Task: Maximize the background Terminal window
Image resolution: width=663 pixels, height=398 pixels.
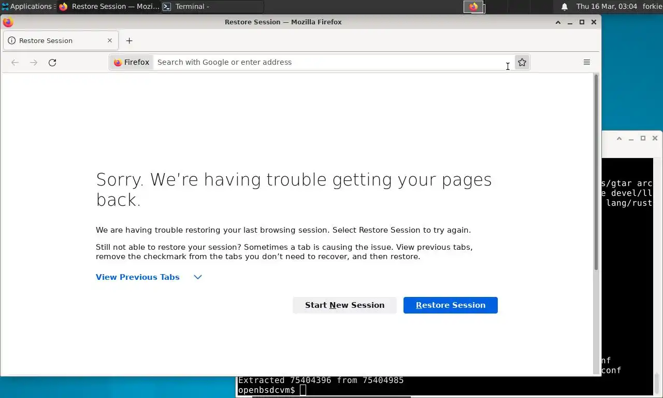Action: [x=643, y=138]
